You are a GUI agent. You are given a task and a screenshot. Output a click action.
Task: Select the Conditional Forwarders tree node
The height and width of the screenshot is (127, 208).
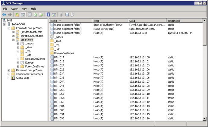coord(29,74)
